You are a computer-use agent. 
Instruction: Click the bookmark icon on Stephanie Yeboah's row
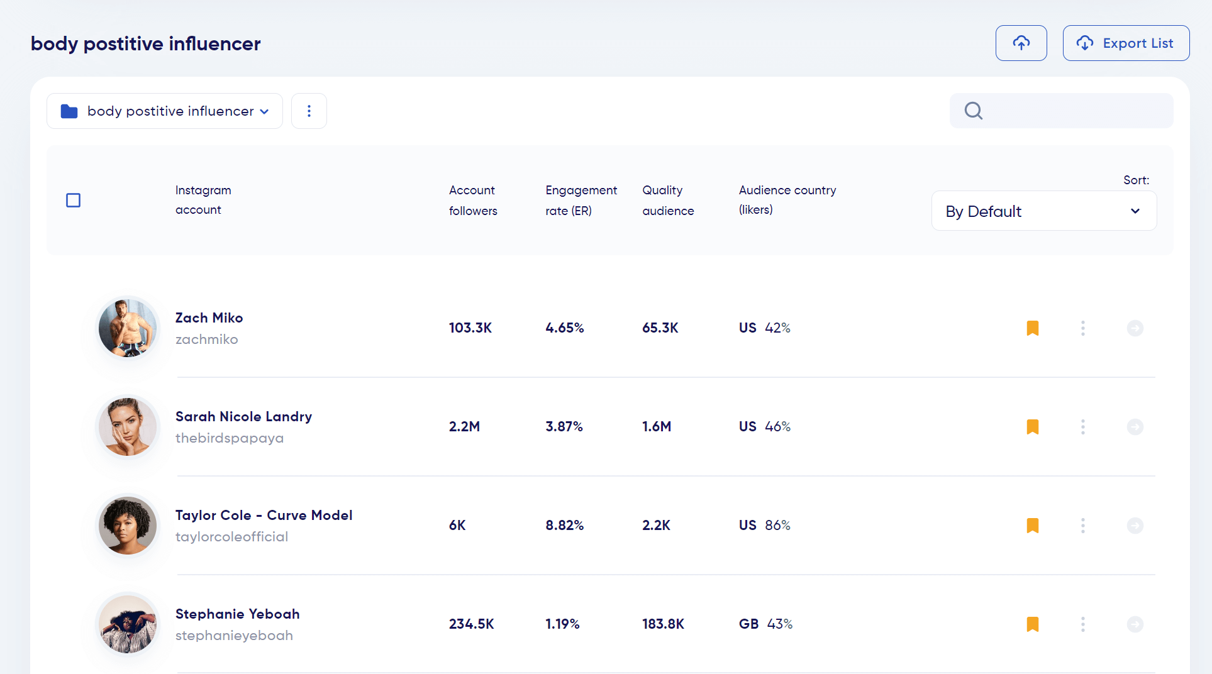point(1032,624)
